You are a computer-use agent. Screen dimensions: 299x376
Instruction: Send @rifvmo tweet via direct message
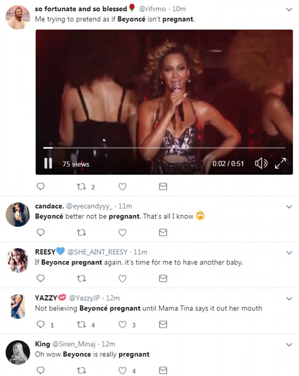(x=163, y=187)
